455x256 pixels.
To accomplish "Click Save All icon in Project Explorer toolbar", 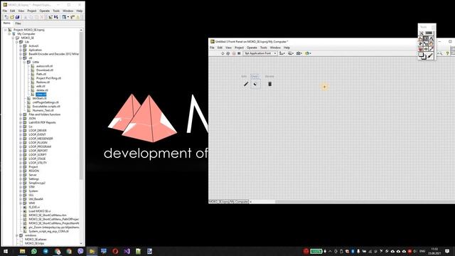I will point(17,17).
